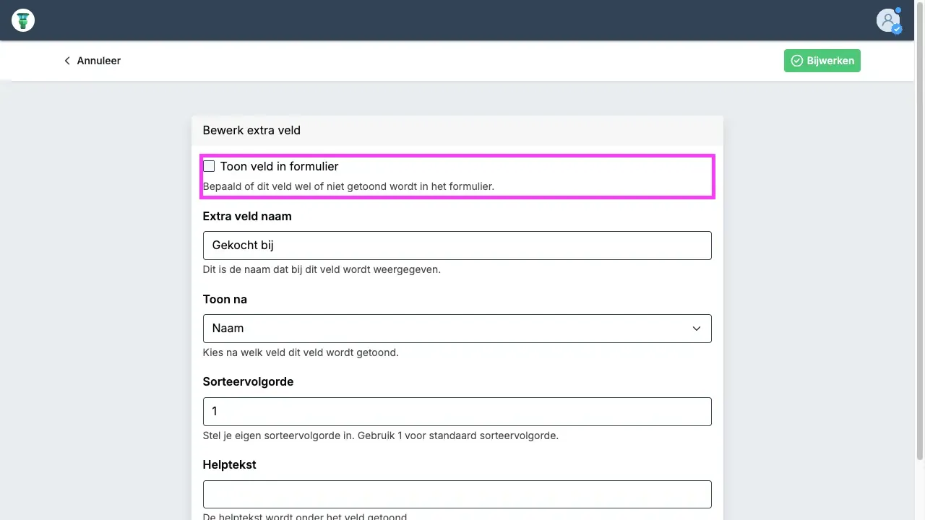The width and height of the screenshot is (925, 520).
Task: Expand the "Toon na" dropdown arrow
Action: point(697,329)
